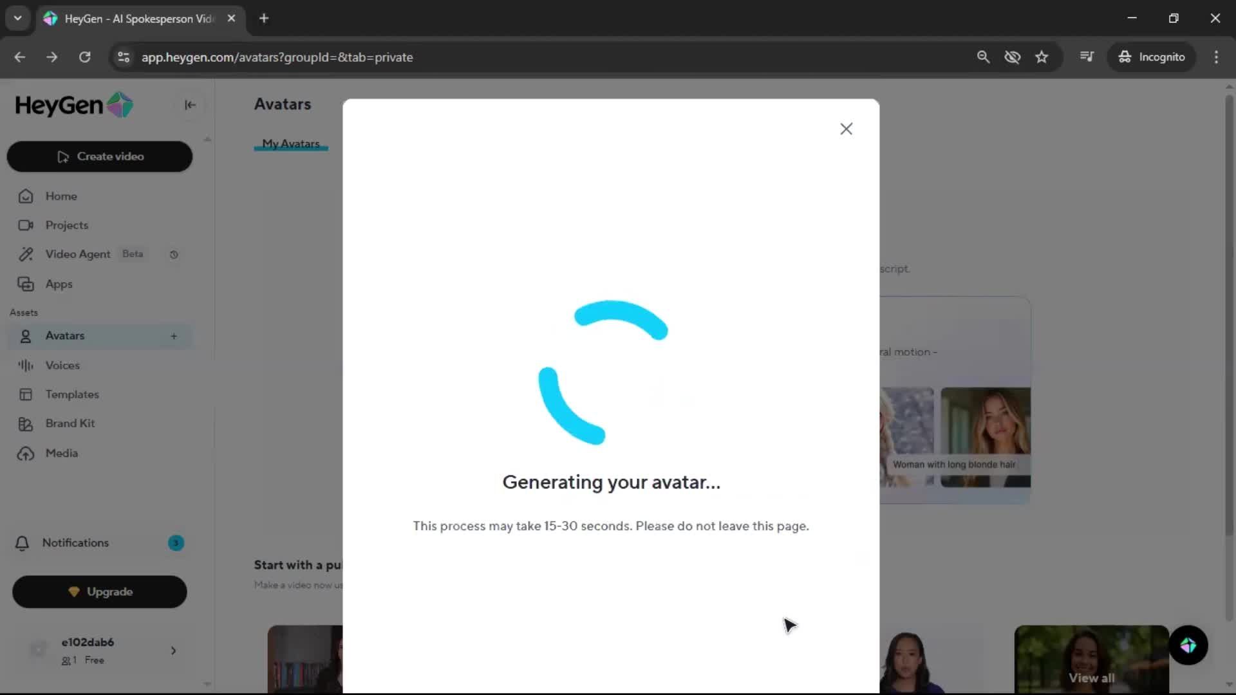Open the Apps page
Viewport: 1236px width, 695px height.
(59, 284)
